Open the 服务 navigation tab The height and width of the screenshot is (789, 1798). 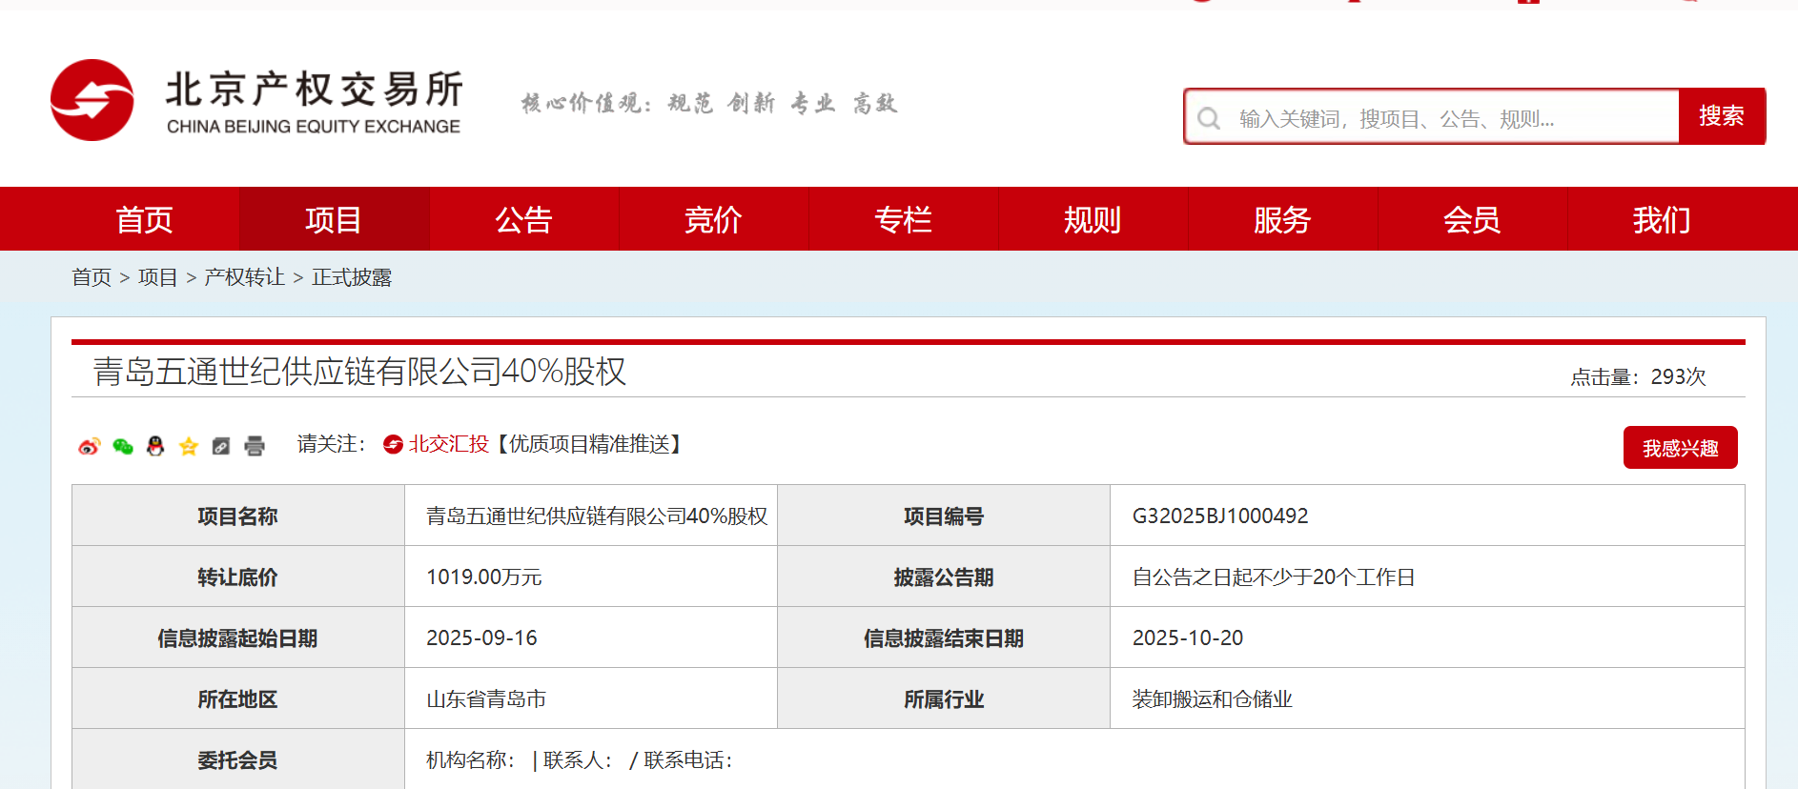click(1282, 219)
